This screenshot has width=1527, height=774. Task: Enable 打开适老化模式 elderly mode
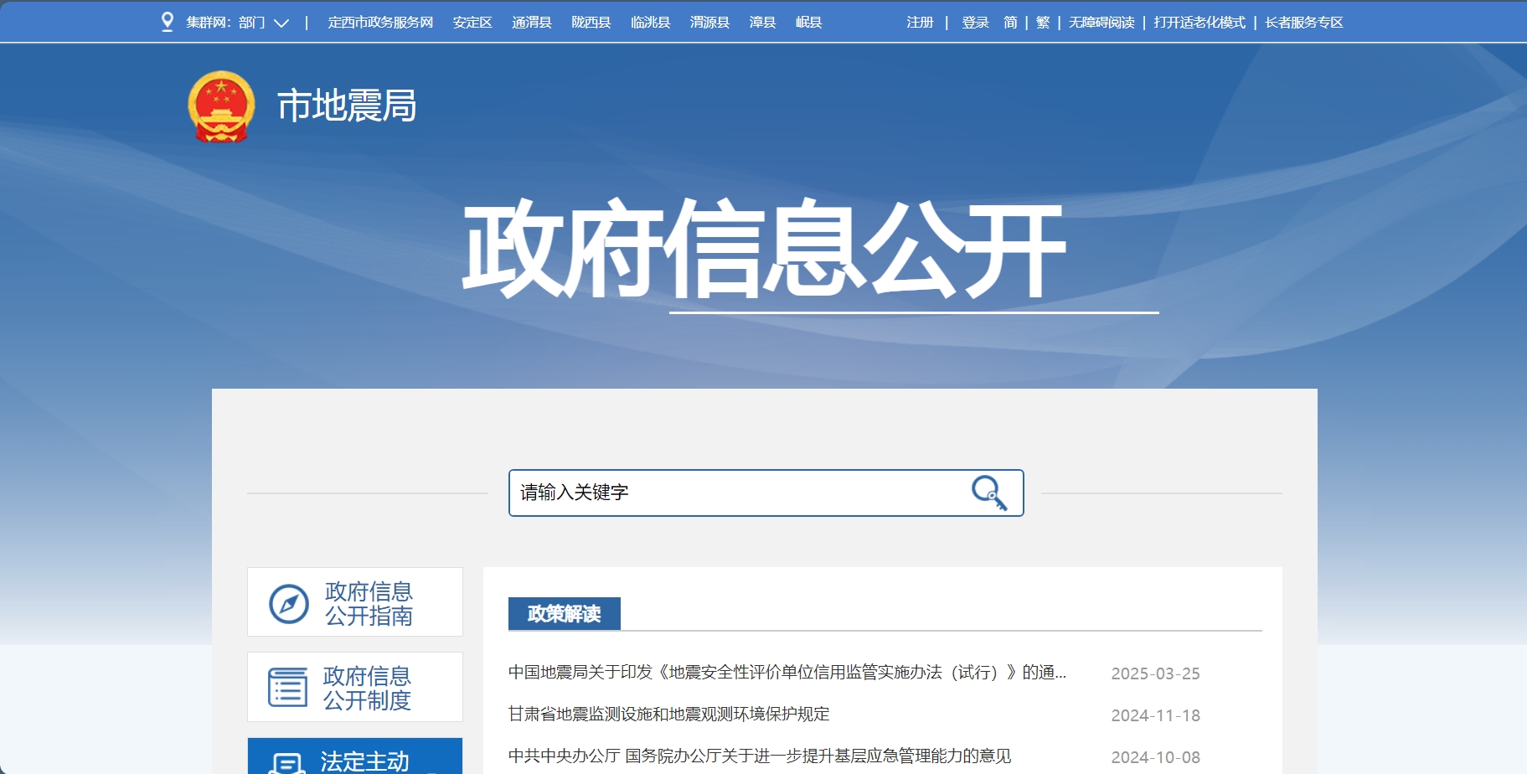1199,23
